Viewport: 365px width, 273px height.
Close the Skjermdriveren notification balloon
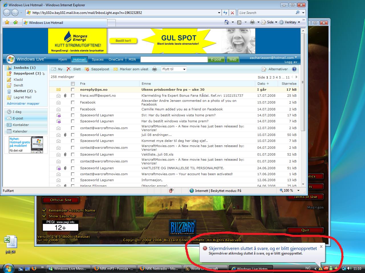[321, 247]
